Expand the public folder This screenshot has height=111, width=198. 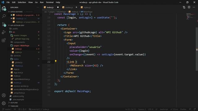tap(15, 29)
